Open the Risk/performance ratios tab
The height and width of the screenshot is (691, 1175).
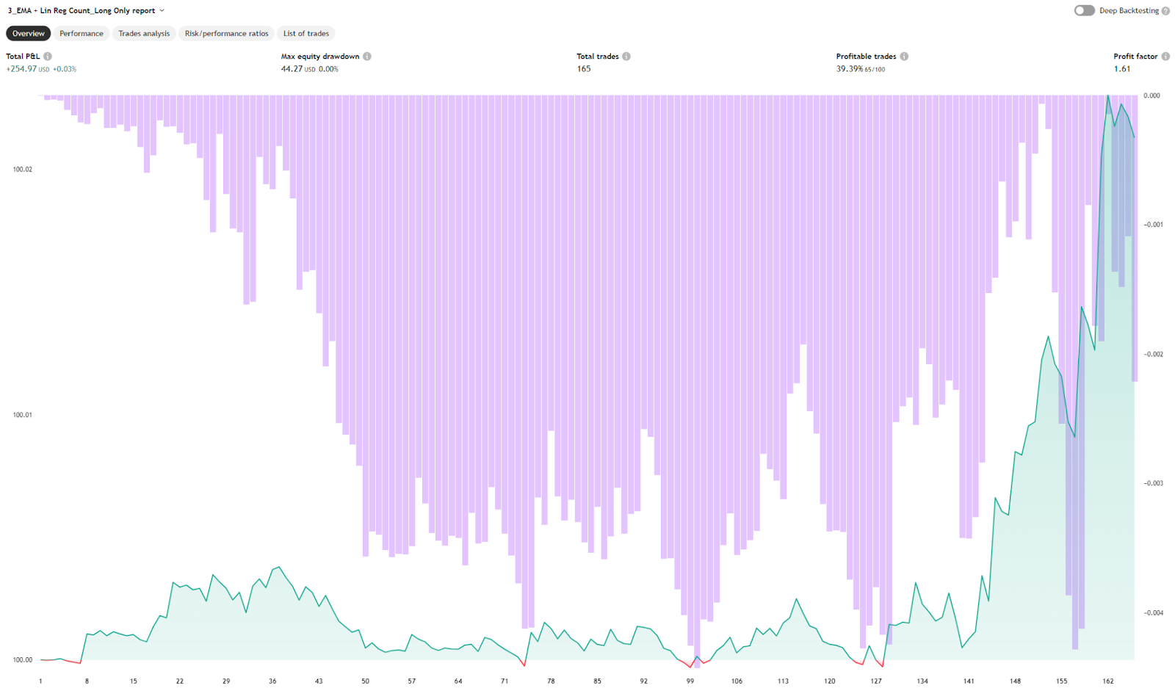pos(226,34)
